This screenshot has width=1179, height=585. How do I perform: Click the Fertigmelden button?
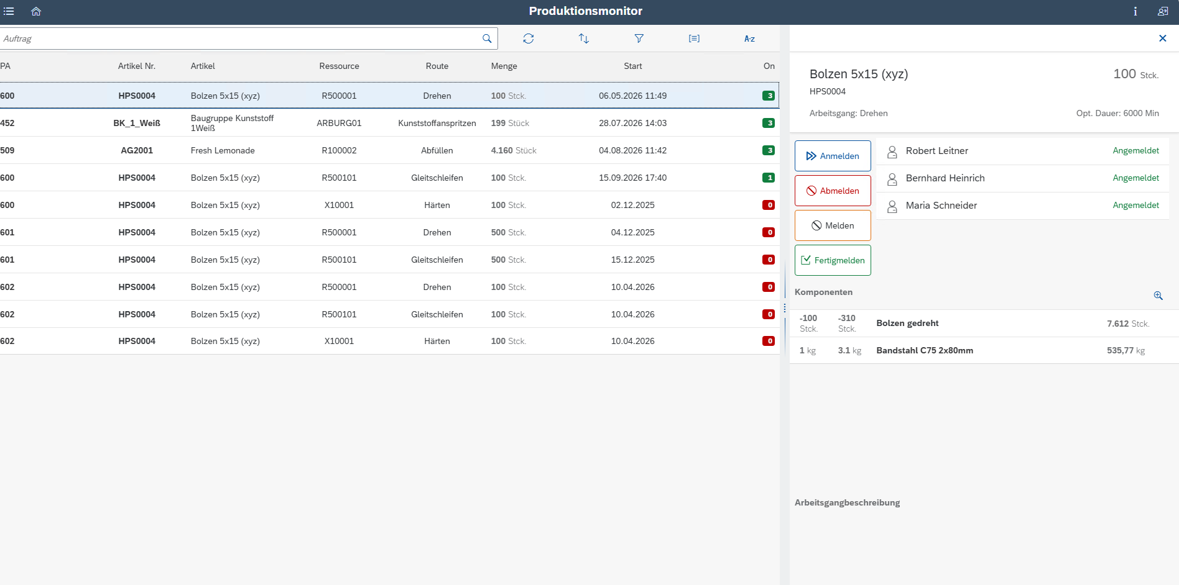click(x=833, y=260)
